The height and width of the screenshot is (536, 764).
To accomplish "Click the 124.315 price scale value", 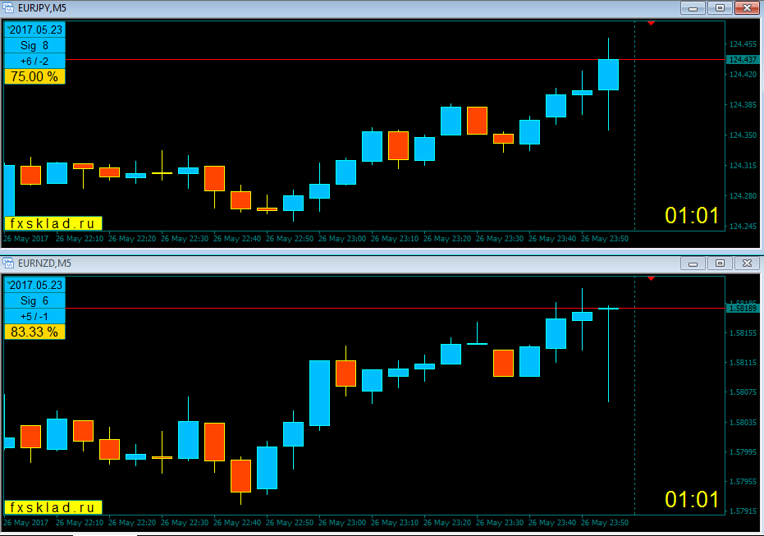I will 743,166.
